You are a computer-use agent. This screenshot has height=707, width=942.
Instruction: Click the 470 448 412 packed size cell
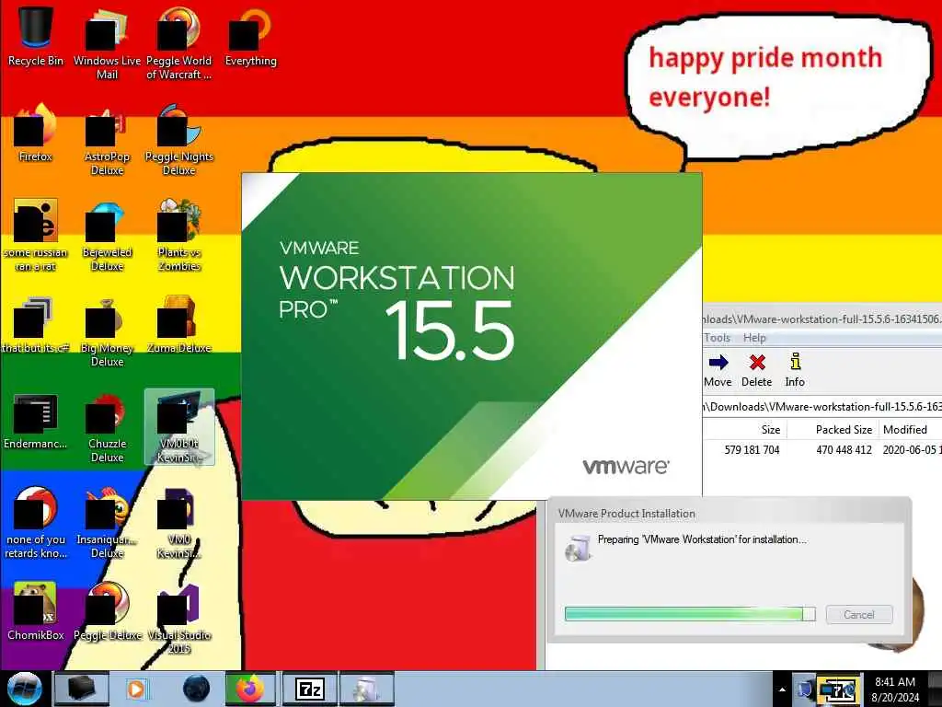click(844, 449)
